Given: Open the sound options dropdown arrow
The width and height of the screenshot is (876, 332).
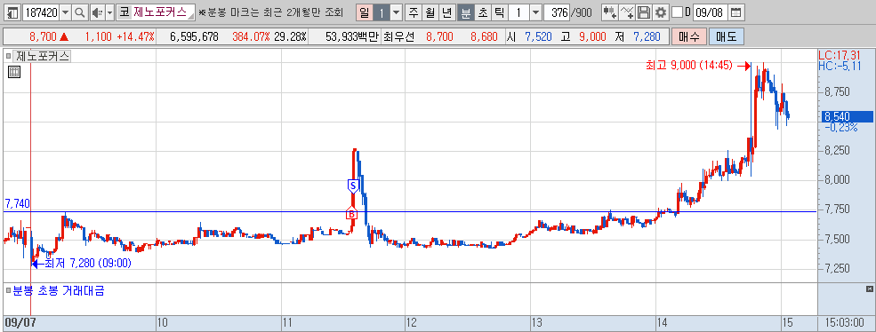Looking at the screenshot, I should [110, 12].
